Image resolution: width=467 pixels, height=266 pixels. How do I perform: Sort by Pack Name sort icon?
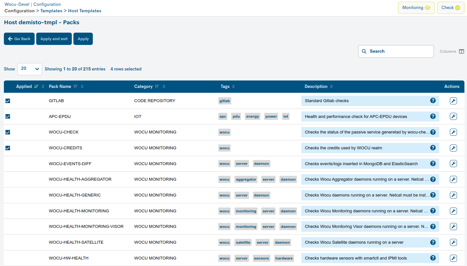tap(75, 87)
